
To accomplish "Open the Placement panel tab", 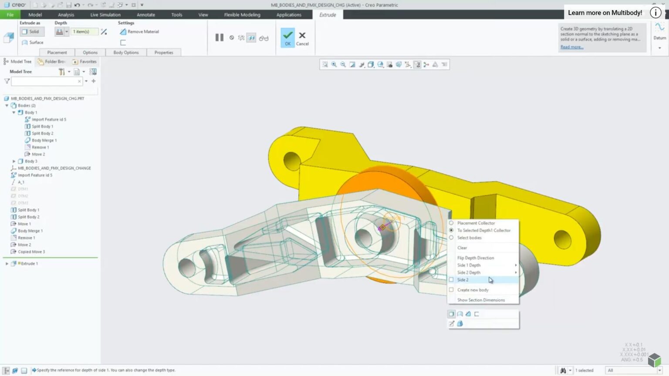I will coord(57,52).
